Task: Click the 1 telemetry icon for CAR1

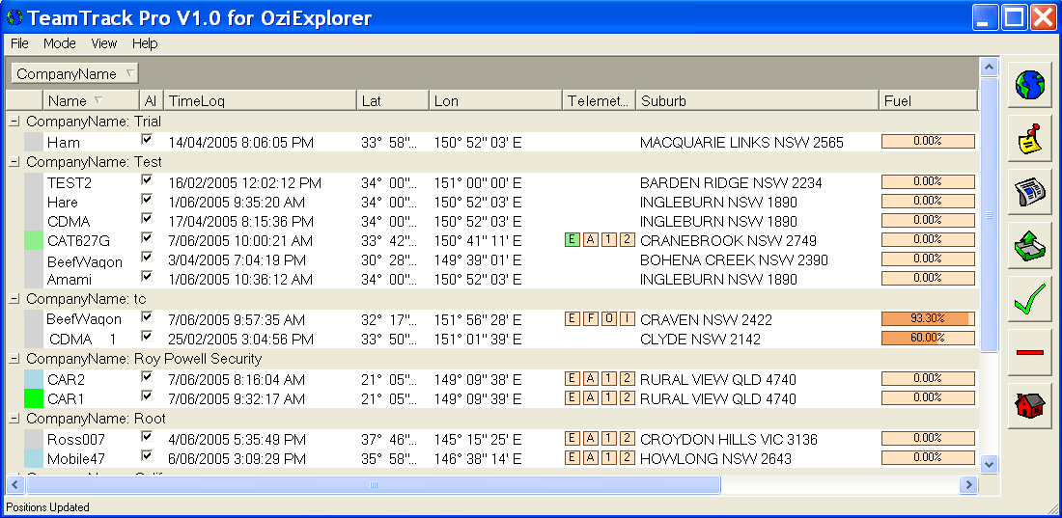Action: [609, 397]
